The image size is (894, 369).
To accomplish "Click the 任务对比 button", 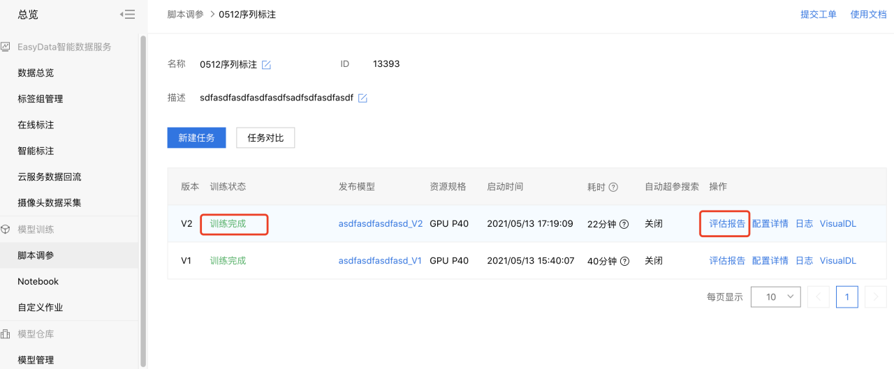I will 265,137.
